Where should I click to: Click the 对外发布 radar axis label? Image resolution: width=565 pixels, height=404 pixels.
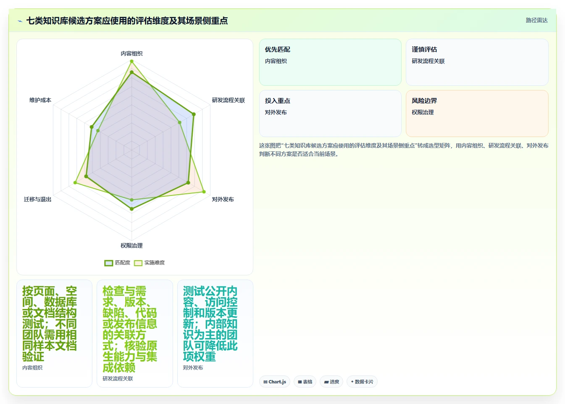(223, 199)
